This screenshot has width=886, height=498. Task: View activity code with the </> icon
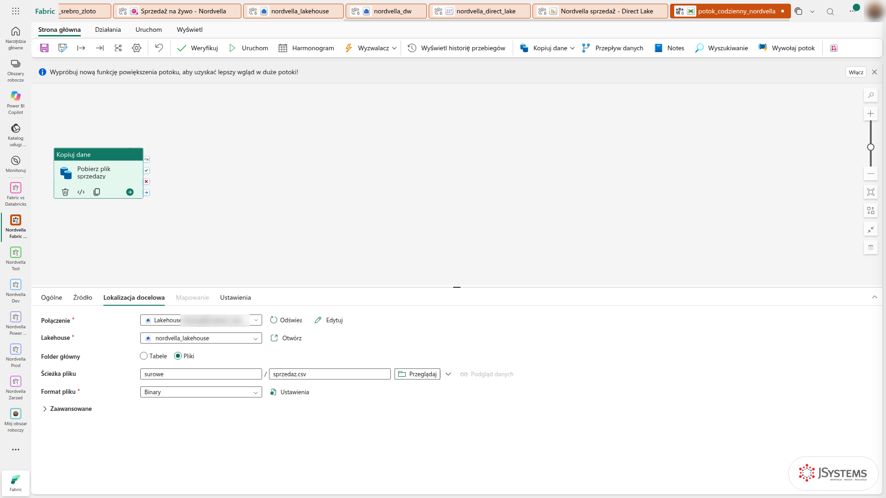coord(81,192)
